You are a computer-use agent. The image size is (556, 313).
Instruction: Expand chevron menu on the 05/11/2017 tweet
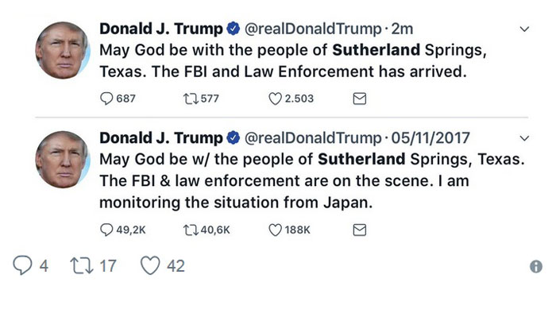click(524, 138)
